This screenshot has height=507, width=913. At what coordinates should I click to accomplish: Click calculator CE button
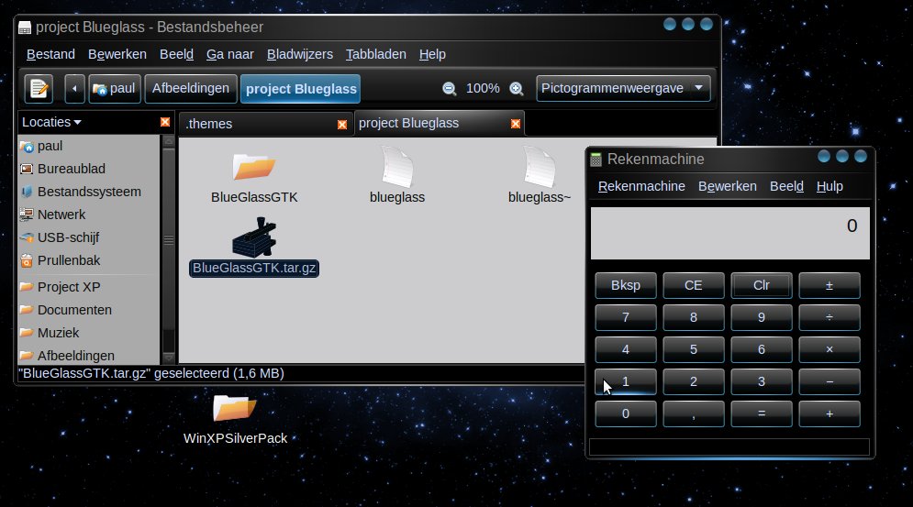point(693,285)
